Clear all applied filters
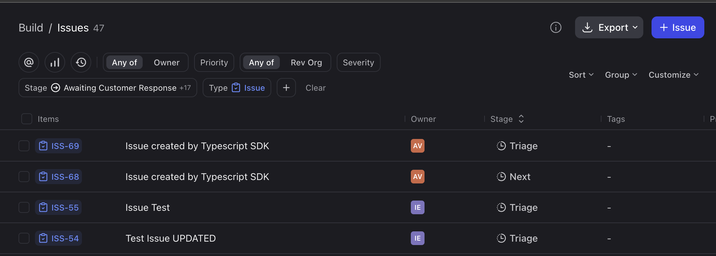Viewport: 716px width, 256px height. [x=315, y=88]
